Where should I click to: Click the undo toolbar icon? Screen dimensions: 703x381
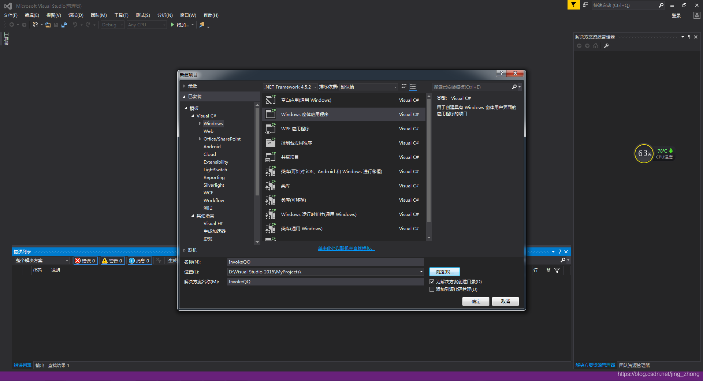75,25
